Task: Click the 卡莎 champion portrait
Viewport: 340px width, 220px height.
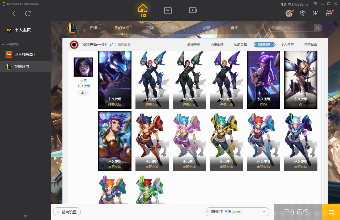Action: (x=84, y=67)
